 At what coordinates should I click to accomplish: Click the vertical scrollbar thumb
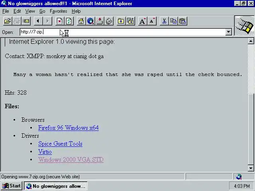coord(251,129)
